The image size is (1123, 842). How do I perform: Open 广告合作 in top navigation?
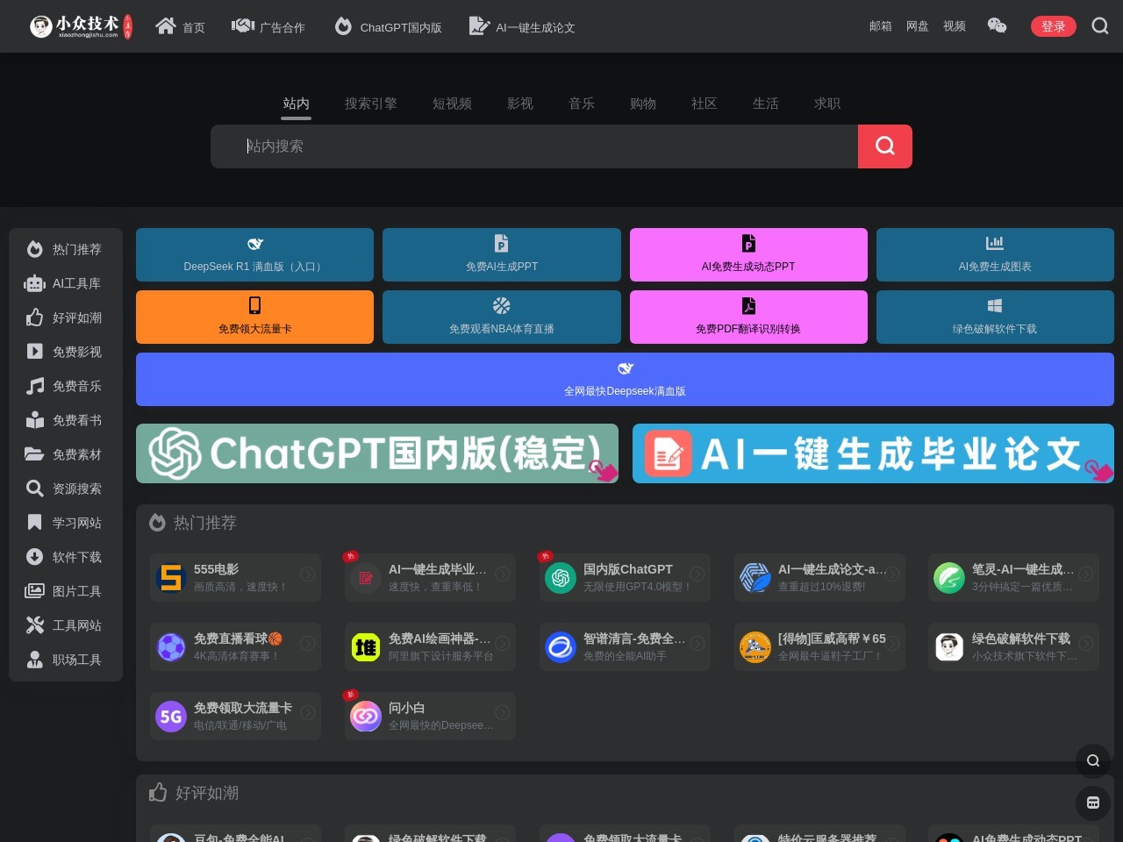tap(268, 26)
